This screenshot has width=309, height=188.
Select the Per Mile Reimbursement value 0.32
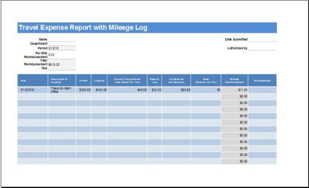[62, 55]
